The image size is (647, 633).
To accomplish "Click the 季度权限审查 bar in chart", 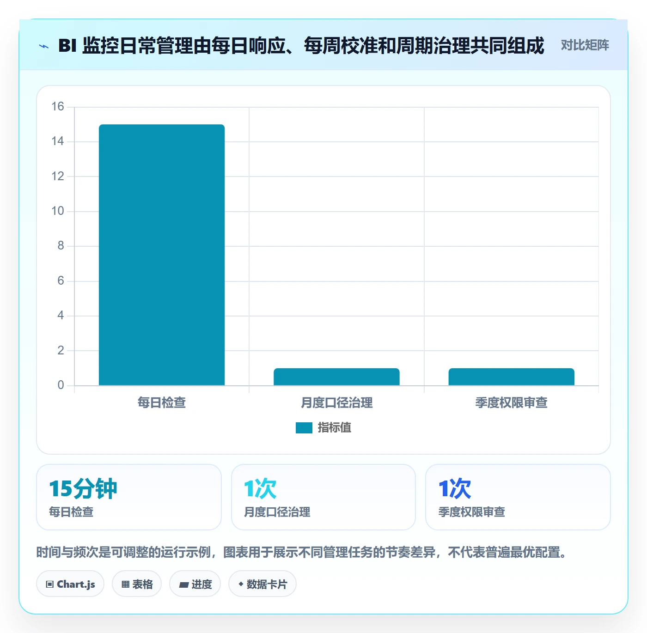I will 511,377.
